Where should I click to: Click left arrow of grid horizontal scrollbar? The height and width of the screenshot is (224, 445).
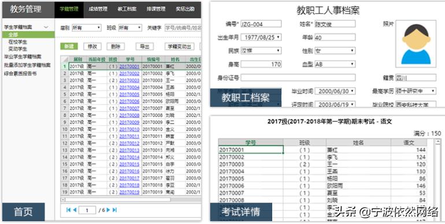[63, 200]
